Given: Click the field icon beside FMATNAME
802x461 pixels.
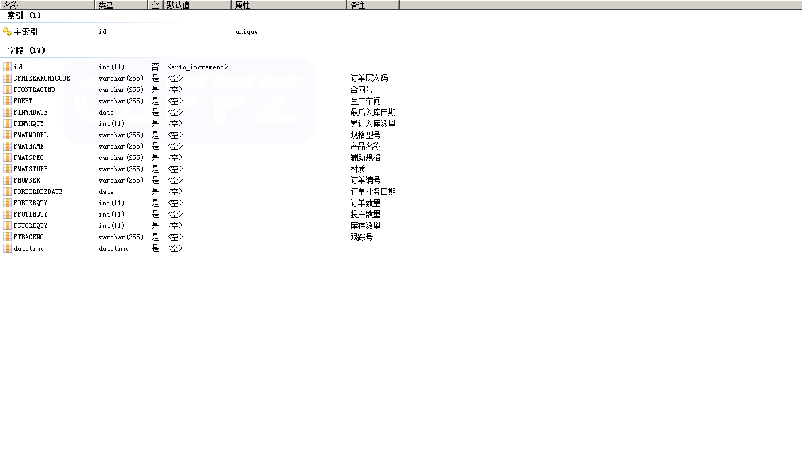Looking at the screenshot, I should pos(8,146).
